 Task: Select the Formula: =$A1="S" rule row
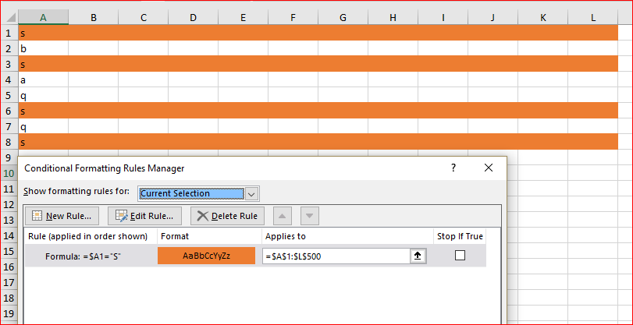(x=255, y=256)
